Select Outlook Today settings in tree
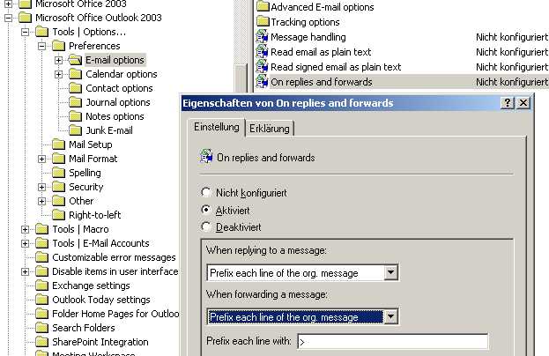Viewport: 549px width, 356px height. (101, 300)
